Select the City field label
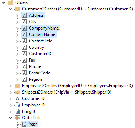 (32, 22)
